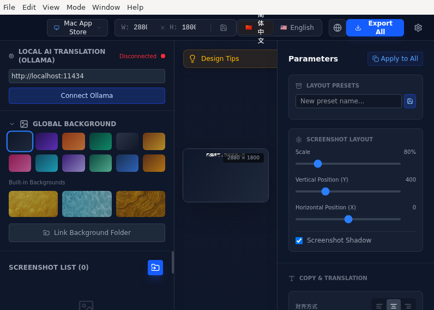Click the Connect Ollama button

coord(87,96)
